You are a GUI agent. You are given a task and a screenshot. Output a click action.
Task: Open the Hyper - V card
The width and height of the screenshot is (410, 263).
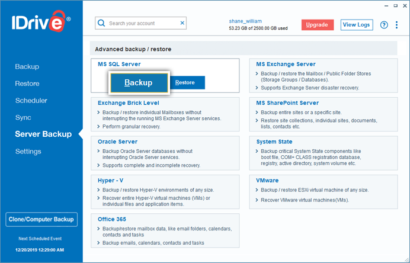point(165,192)
